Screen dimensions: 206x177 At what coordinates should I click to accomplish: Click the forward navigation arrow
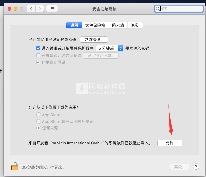point(40,9)
